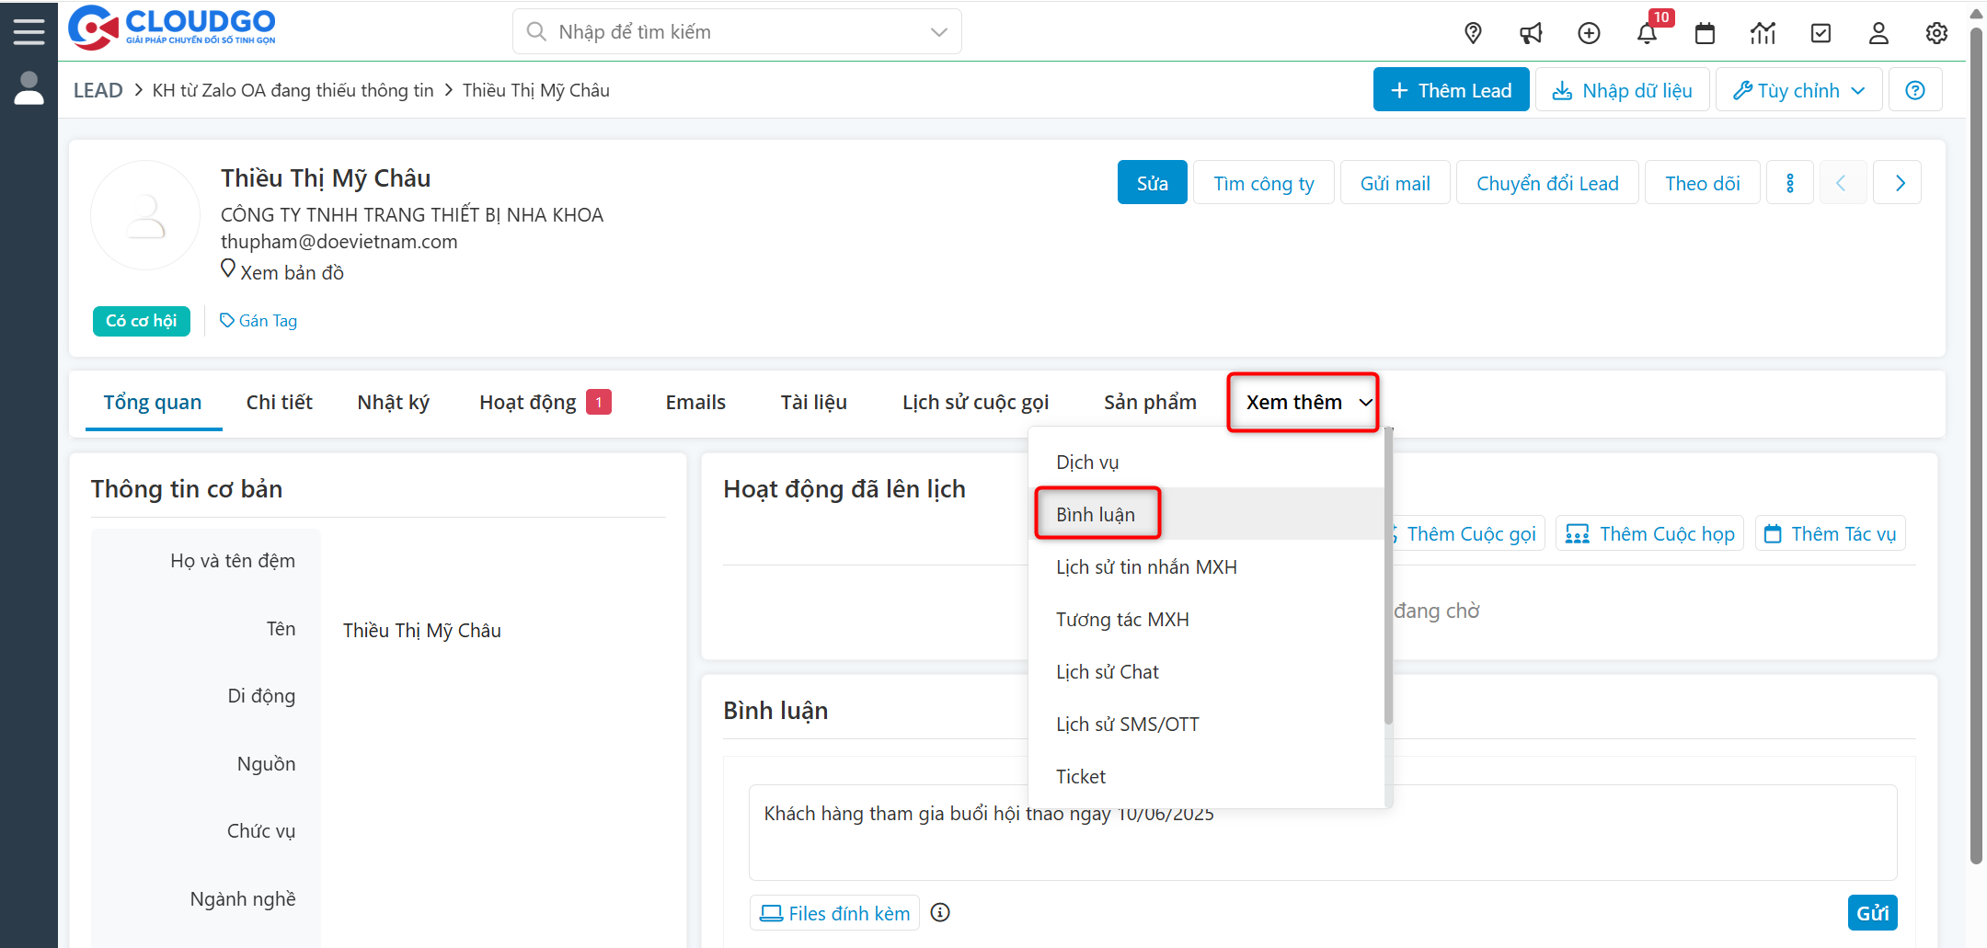
Task: Open the hamburger sidebar menu
Action: (29, 31)
